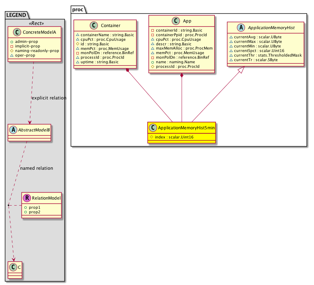Select the LEGEND package tab
The width and height of the screenshot is (314, 285).
16,15
